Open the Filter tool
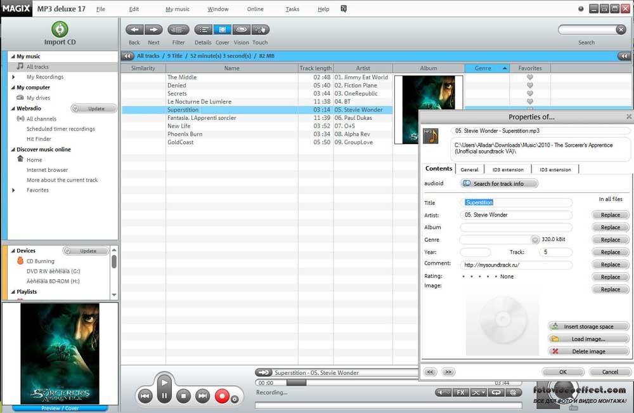Image resolution: width=634 pixels, height=413 pixels. [178, 30]
